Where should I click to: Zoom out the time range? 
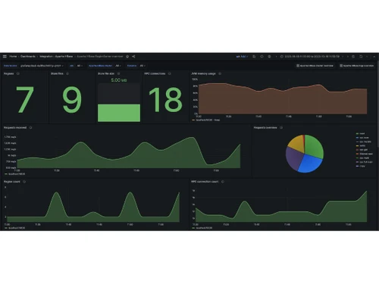pyautogui.click(x=353, y=57)
